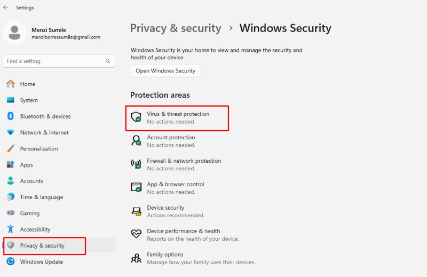The height and width of the screenshot is (277, 427).
Task: Click the Open Windows Security button
Action: coord(165,71)
